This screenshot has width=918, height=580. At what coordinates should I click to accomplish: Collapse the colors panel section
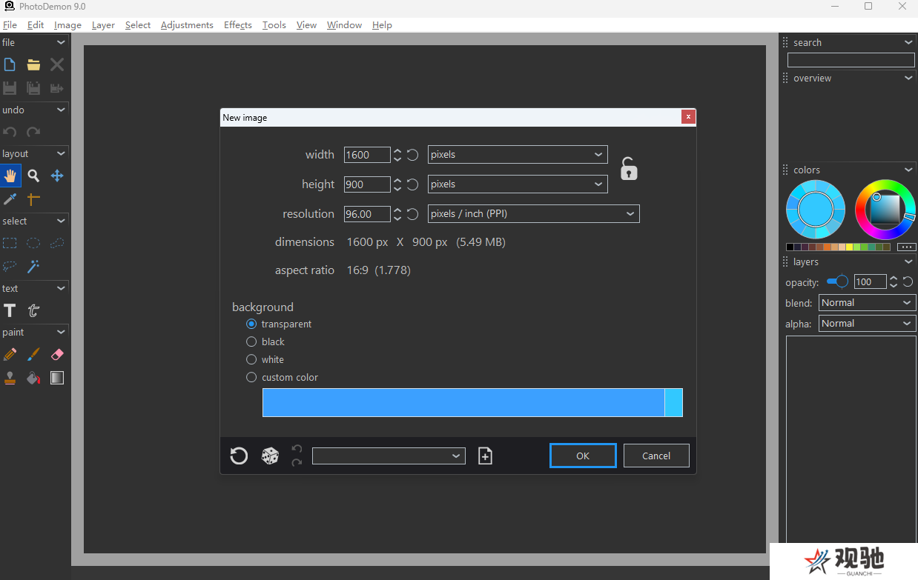pyautogui.click(x=908, y=170)
